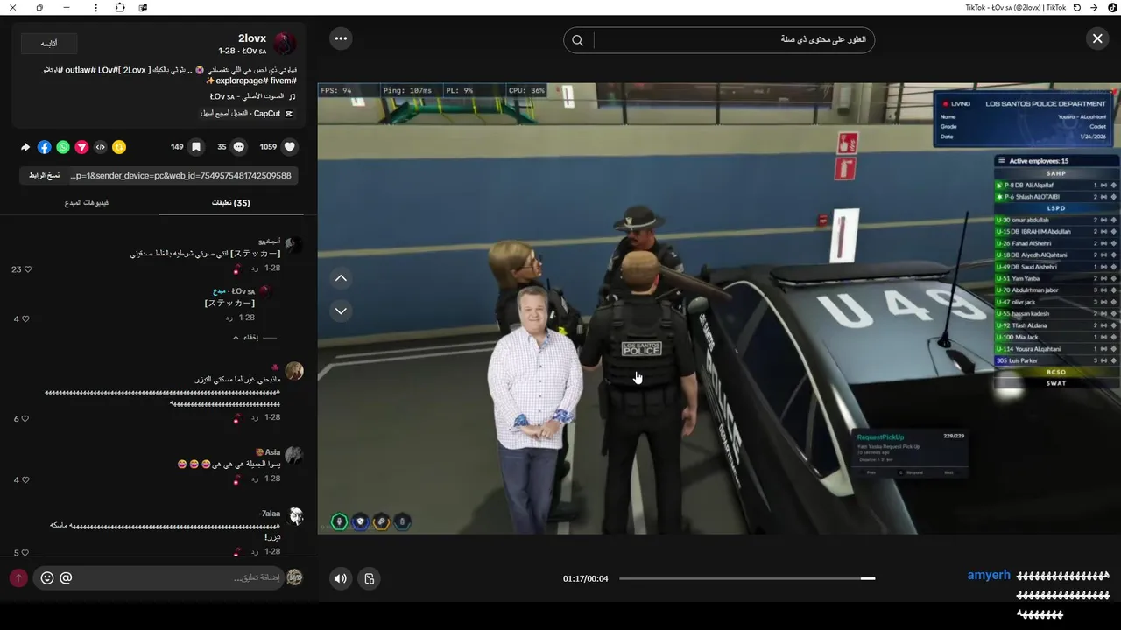The image size is (1121, 630).
Task: Click the نسخ الرابط copy link button
Action: point(44,176)
